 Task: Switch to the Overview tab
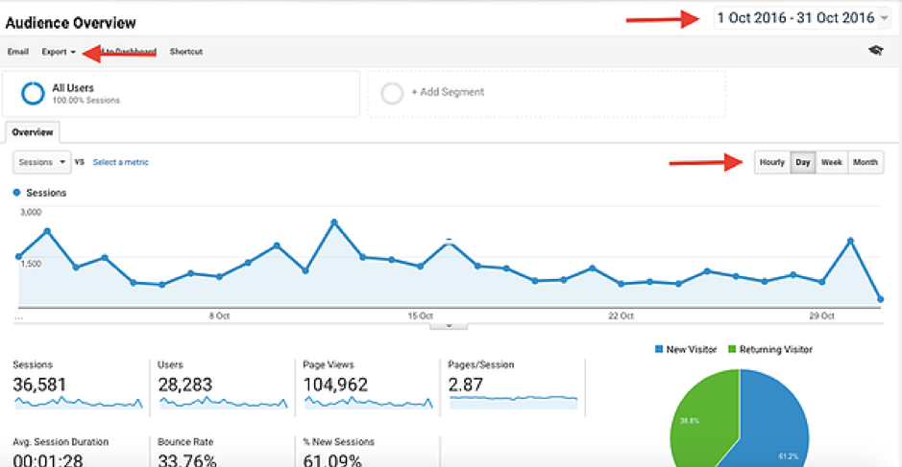pos(33,132)
